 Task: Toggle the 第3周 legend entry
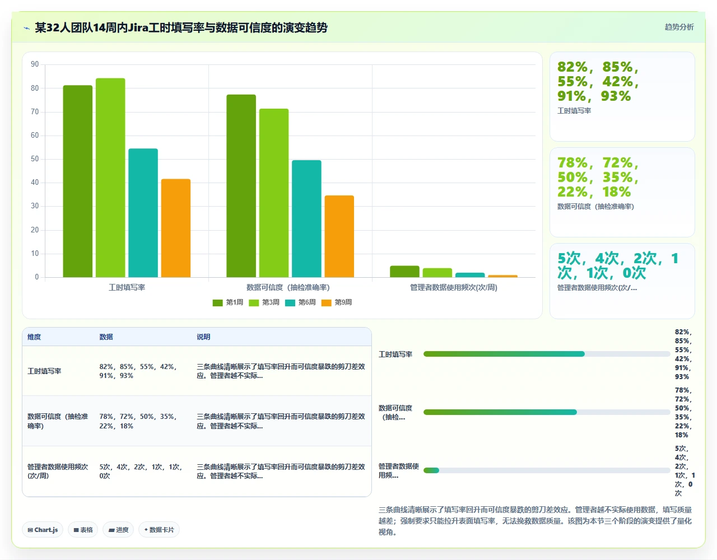pyautogui.click(x=264, y=302)
